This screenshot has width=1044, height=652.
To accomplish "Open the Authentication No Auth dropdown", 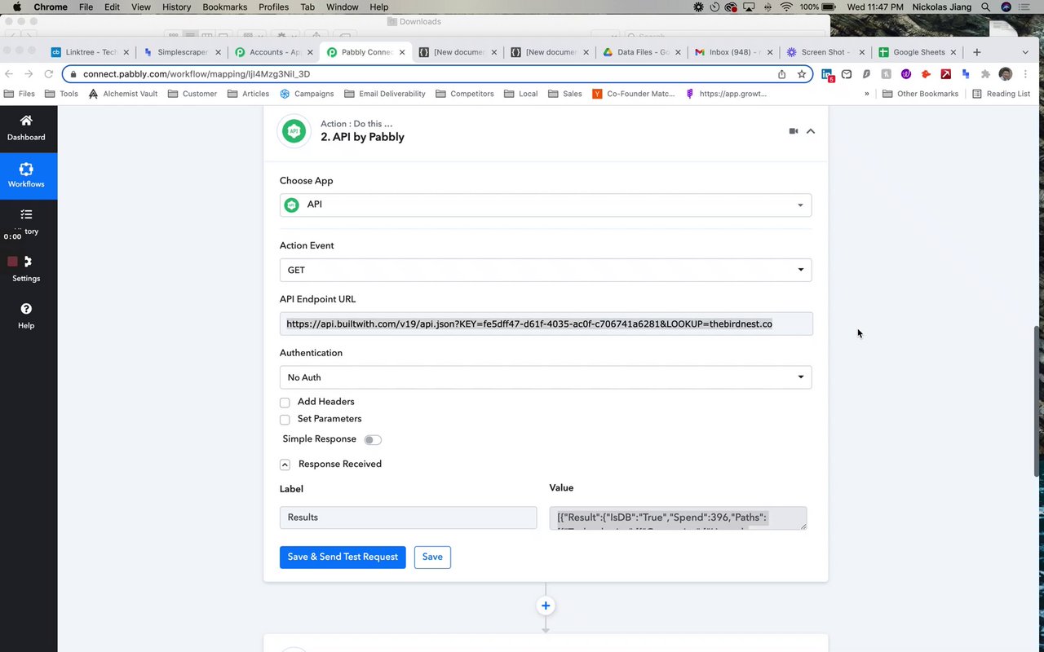I will point(545,377).
